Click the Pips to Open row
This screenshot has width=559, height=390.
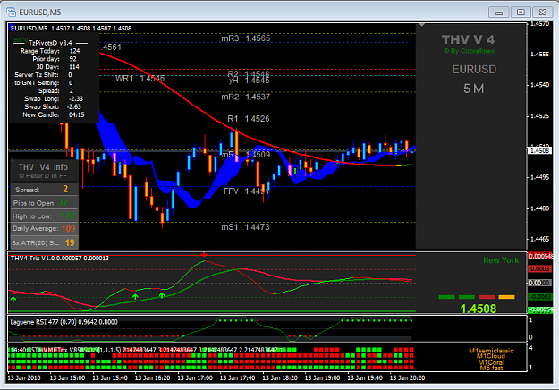tap(44, 202)
